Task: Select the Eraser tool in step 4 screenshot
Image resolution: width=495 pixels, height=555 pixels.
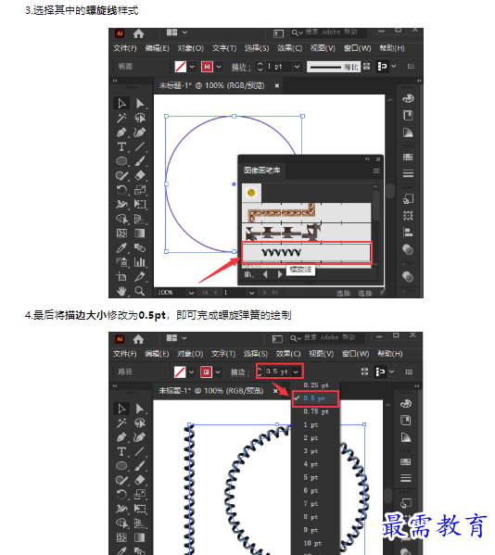Action: coord(140,480)
